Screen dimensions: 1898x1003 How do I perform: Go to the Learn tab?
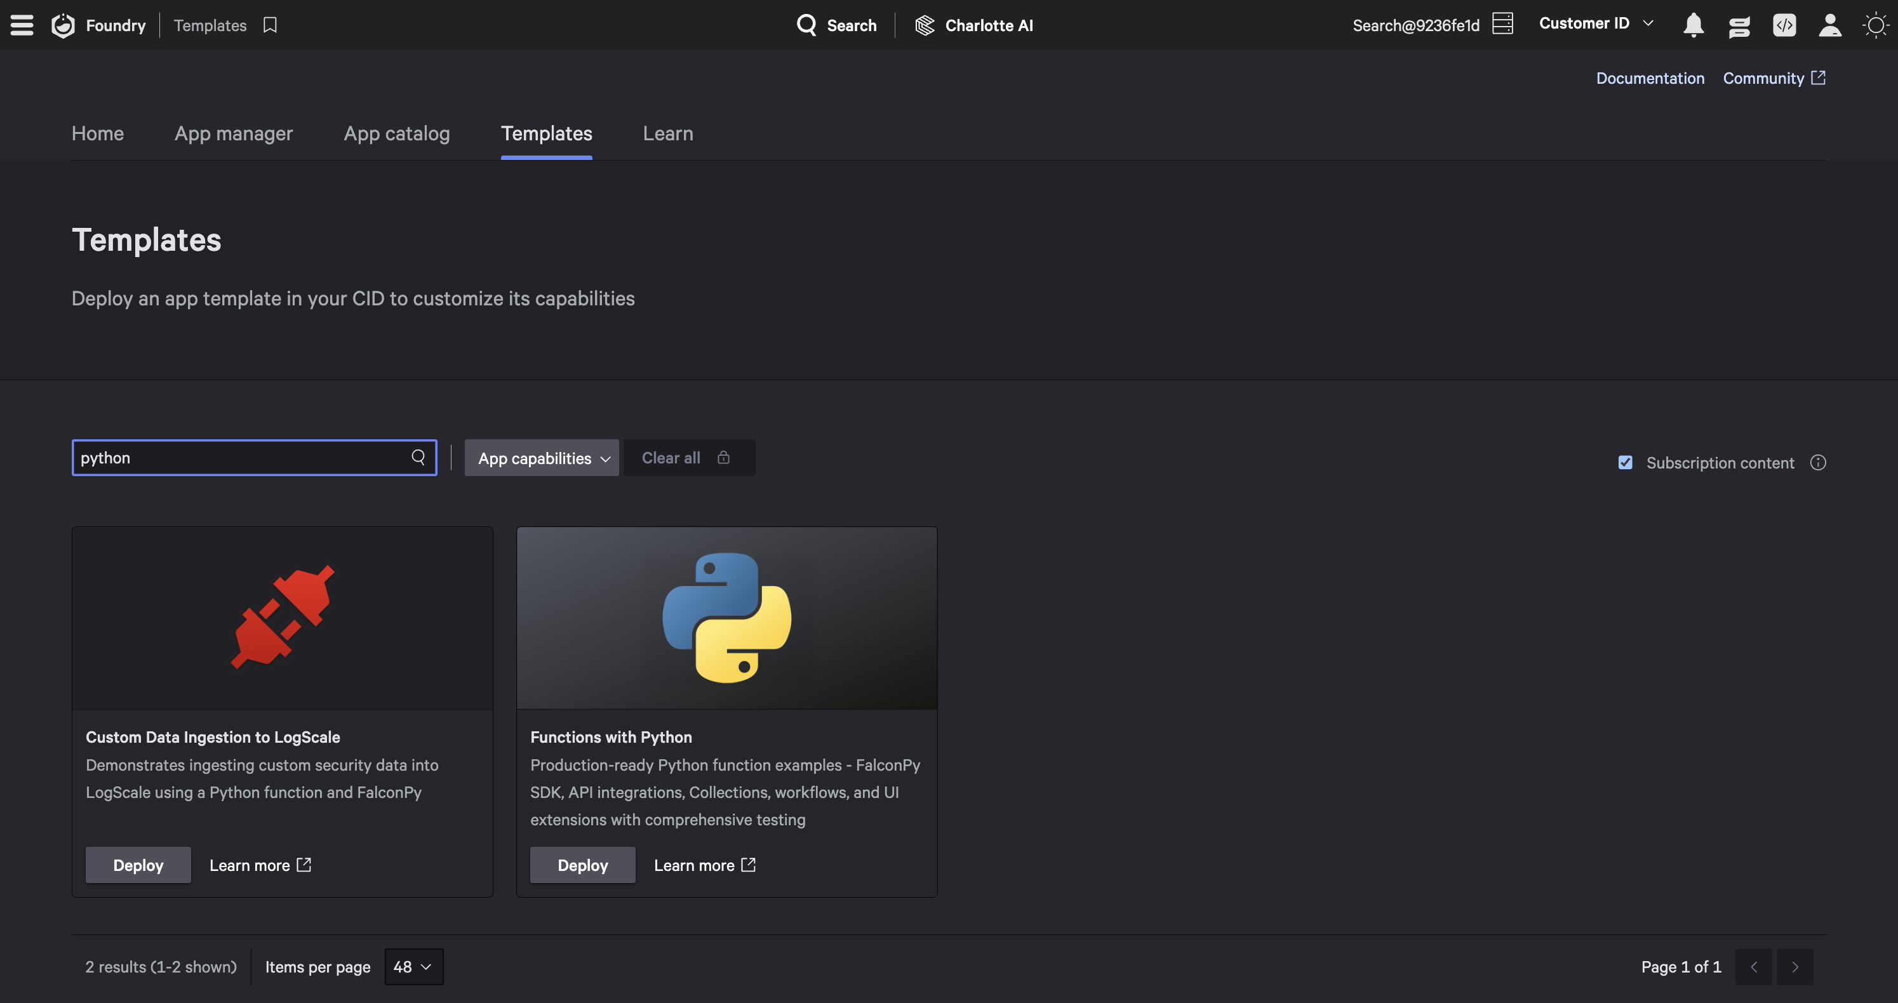pyautogui.click(x=667, y=133)
